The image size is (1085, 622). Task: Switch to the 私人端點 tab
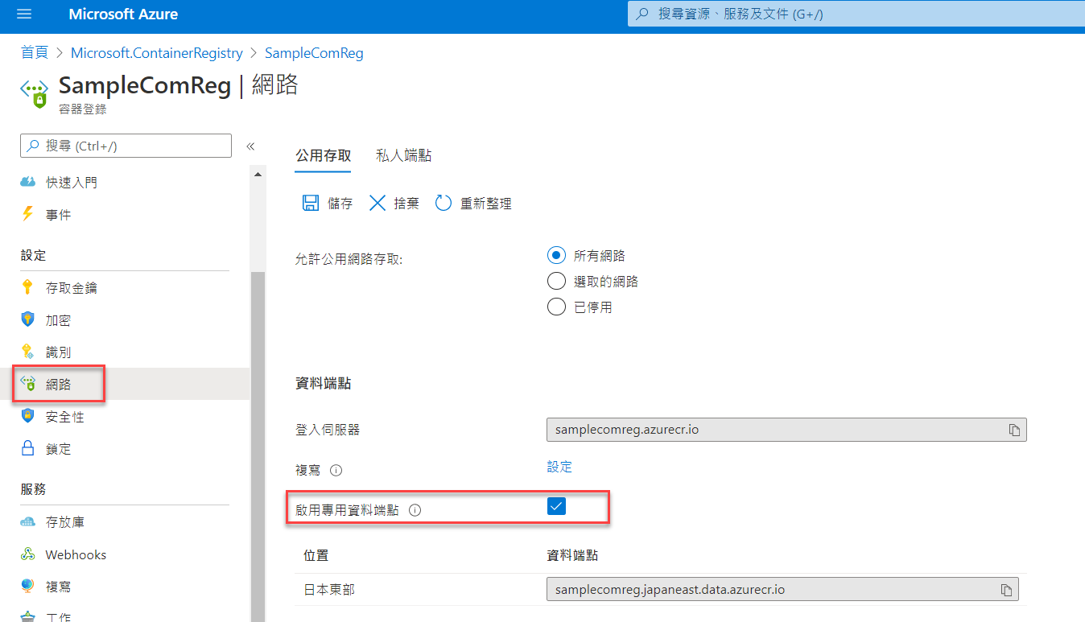(404, 156)
